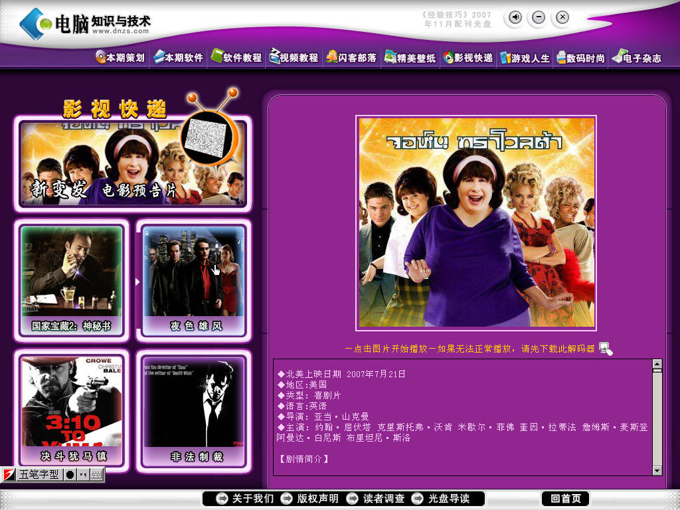Select the 视频教程 menu item
Screen dimensions: 680x510
(x=294, y=57)
